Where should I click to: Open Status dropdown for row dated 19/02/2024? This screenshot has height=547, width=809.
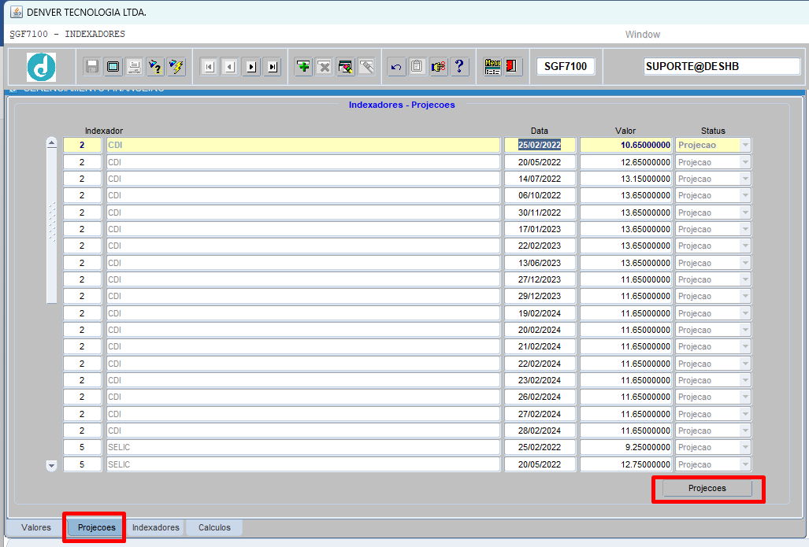(x=745, y=313)
